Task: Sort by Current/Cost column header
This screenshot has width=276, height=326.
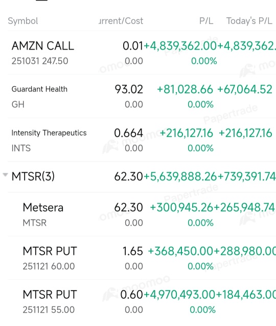Action: pos(121,21)
